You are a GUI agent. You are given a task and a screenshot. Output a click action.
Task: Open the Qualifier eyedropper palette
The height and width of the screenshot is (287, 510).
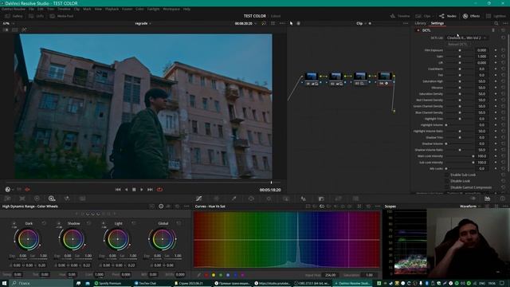(x=233, y=199)
